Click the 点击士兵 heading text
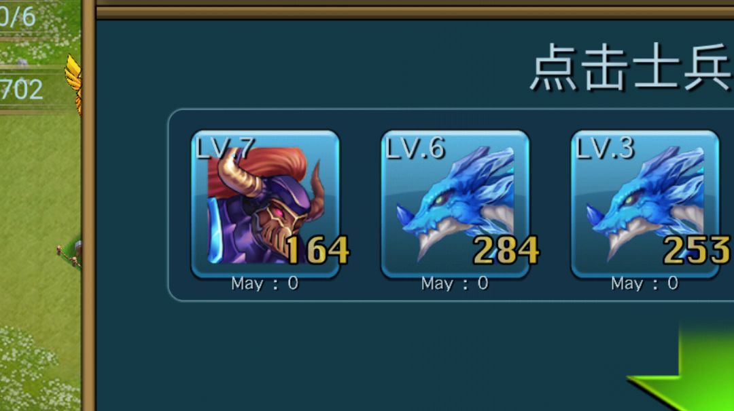734x411 pixels. [632, 66]
